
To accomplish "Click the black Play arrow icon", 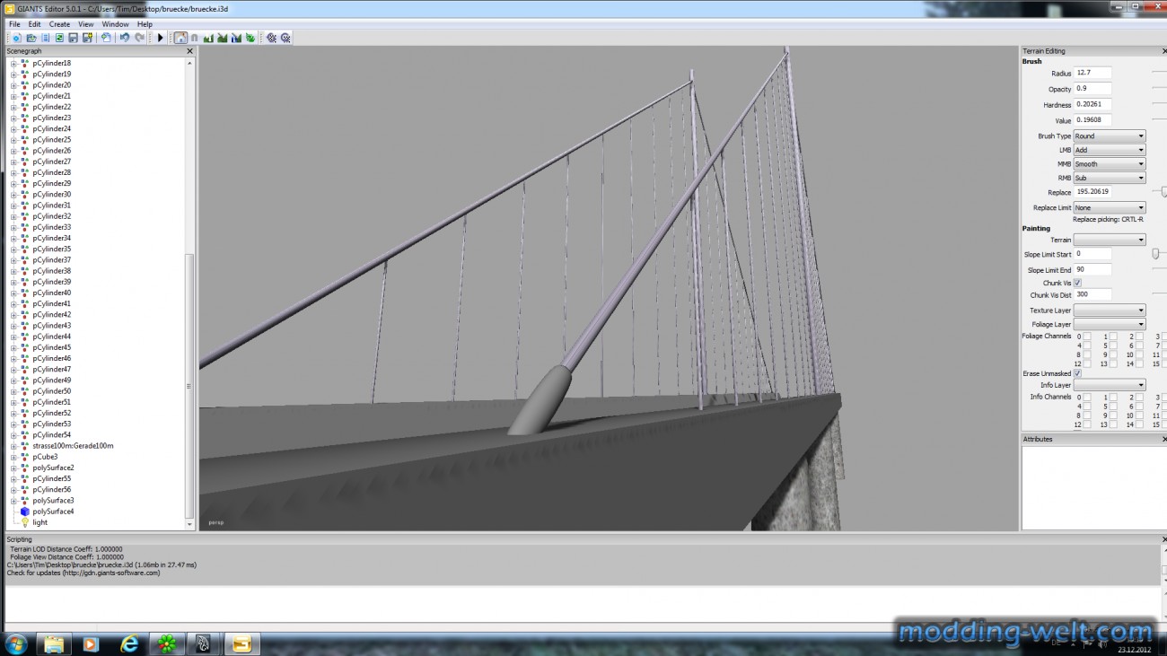I will click(x=161, y=38).
